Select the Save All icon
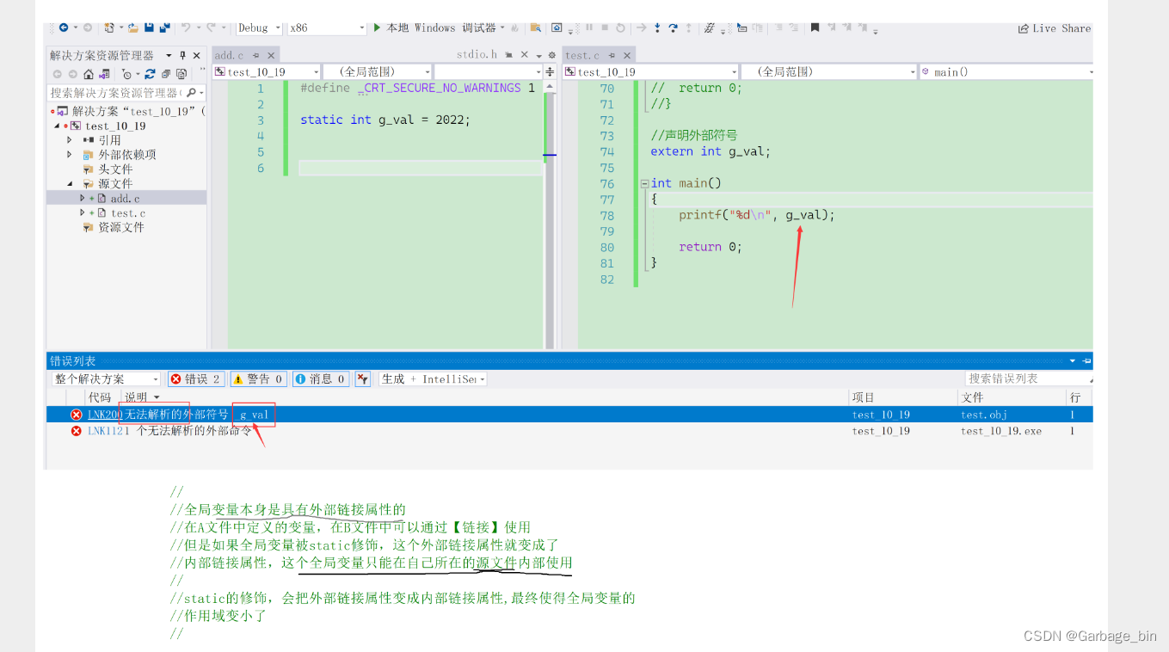Viewport: 1169px width, 652px height. point(163,28)
